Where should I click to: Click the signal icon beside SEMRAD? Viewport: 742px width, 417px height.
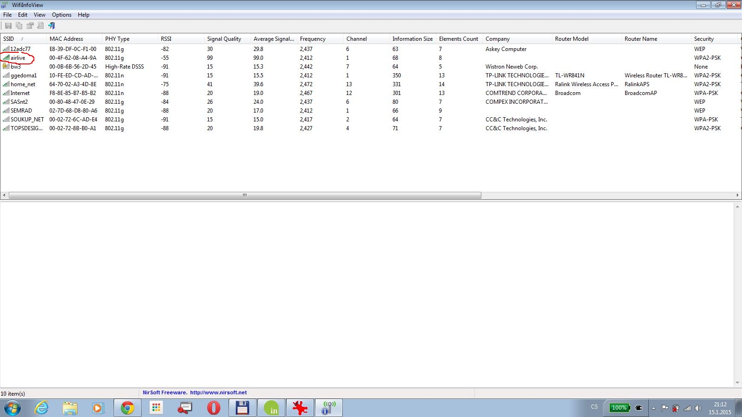pos(6,110)
